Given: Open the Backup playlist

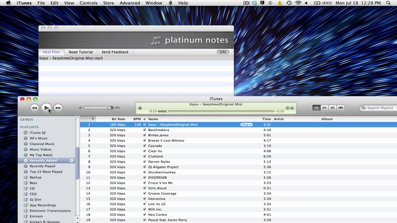Looking at the screenshot, I should click(x=36, y=177).
